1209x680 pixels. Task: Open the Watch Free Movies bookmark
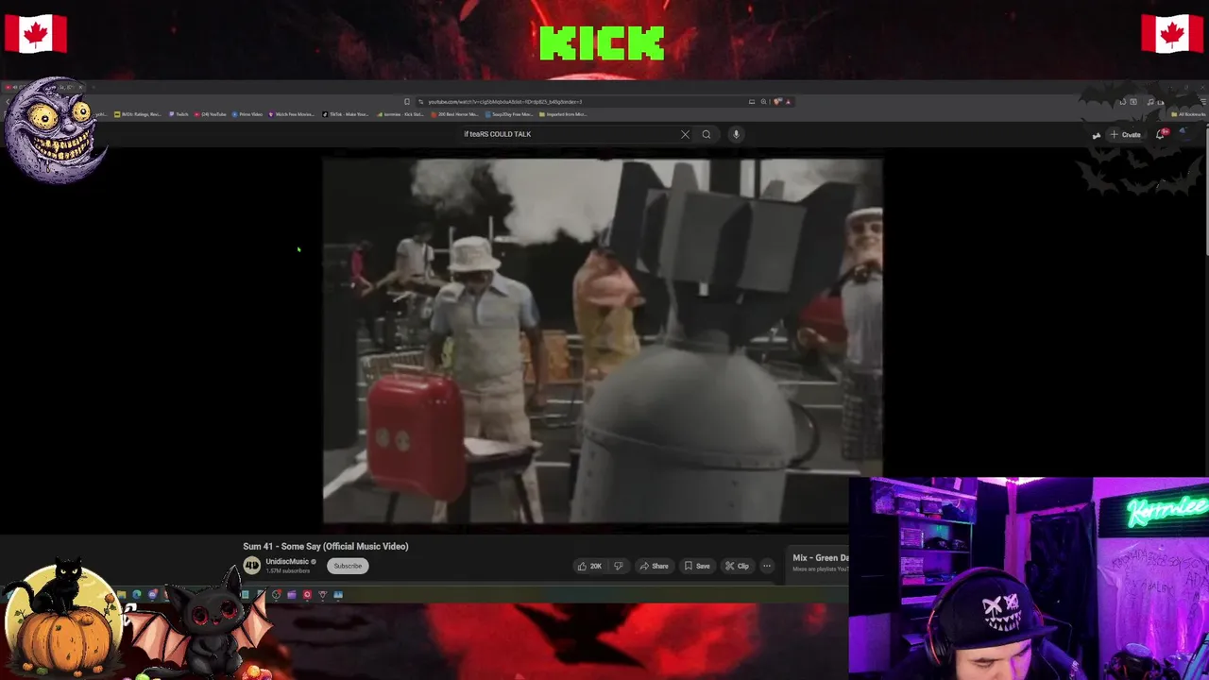pos(292,114)
